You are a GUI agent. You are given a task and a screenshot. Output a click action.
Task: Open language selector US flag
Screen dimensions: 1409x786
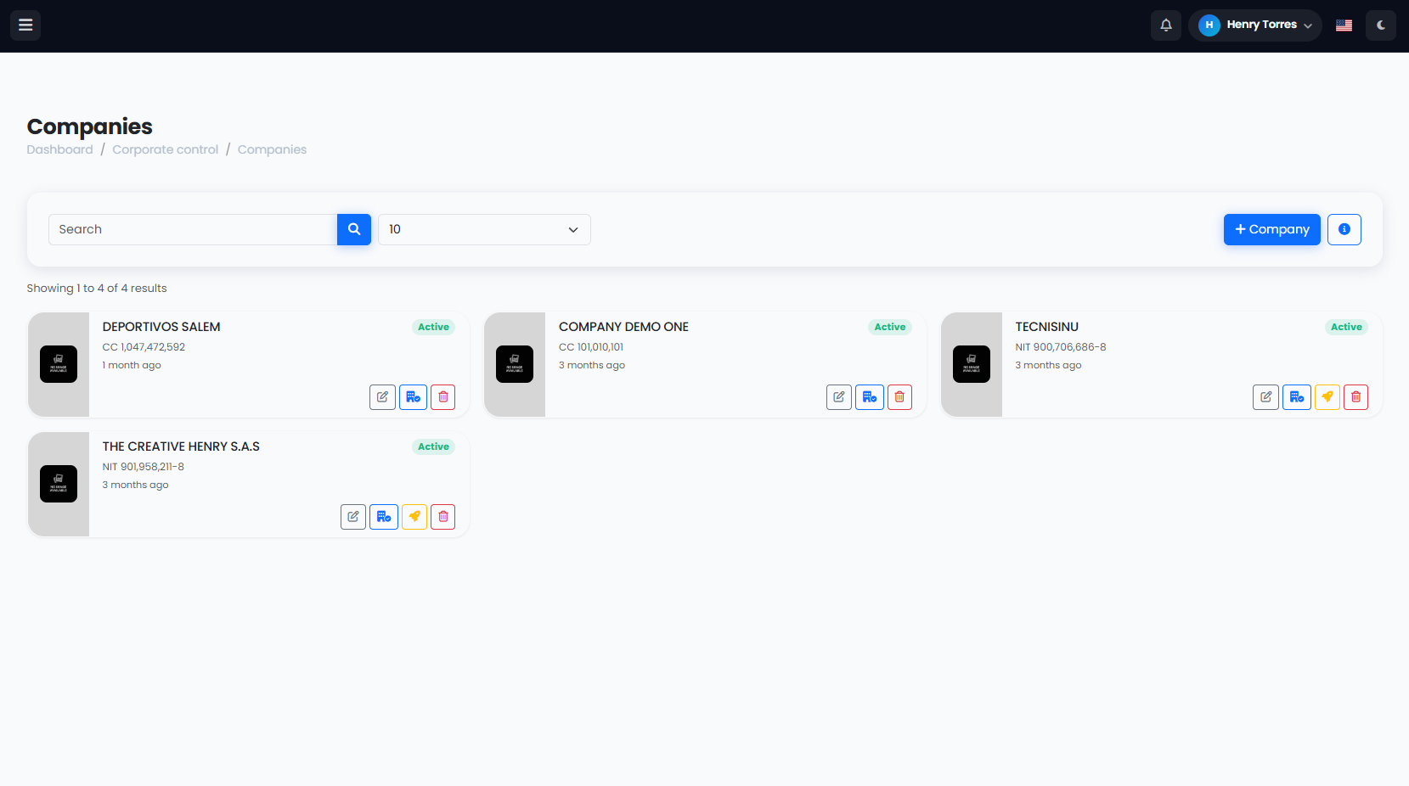coord(1344,25)
